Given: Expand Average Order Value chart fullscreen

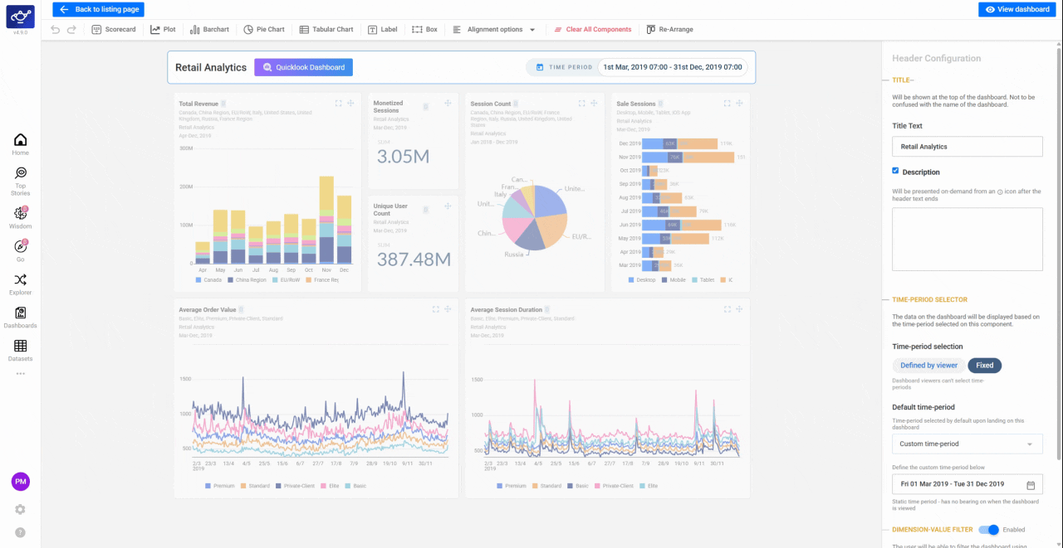Looking at the screenshot, I should click(x=435, y=309).
